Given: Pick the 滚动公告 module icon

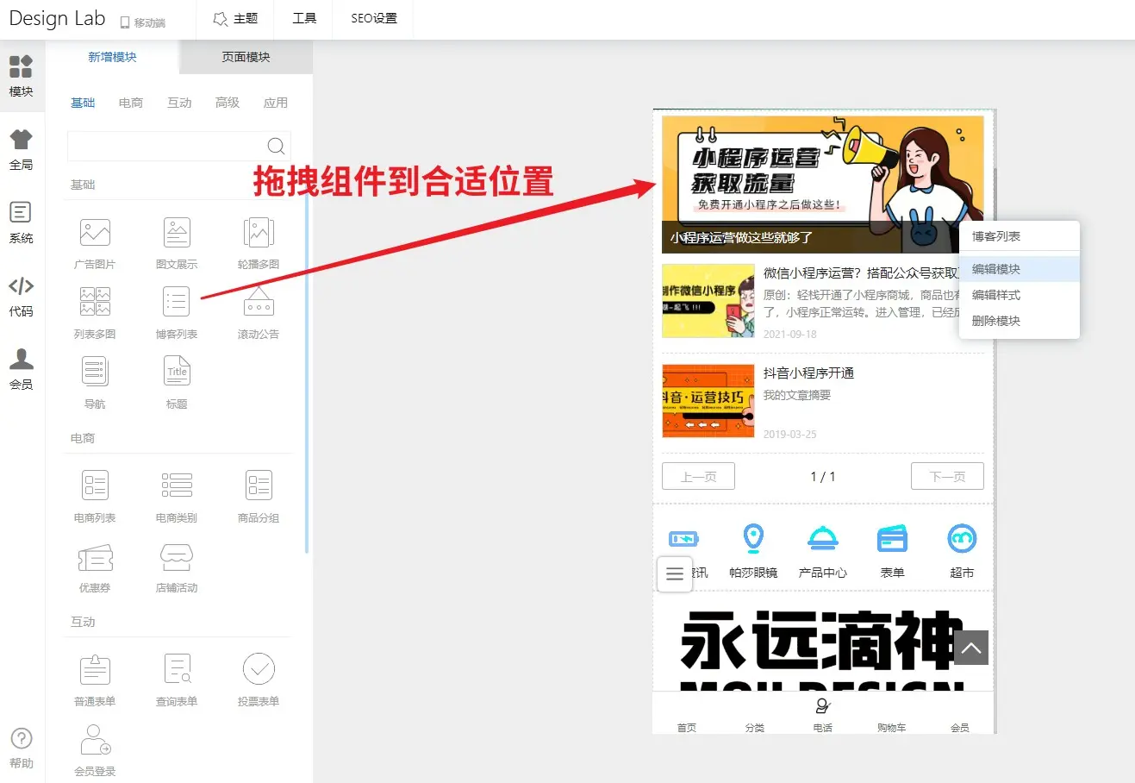Looking at the screenshot, I should (x=259, y=304).
